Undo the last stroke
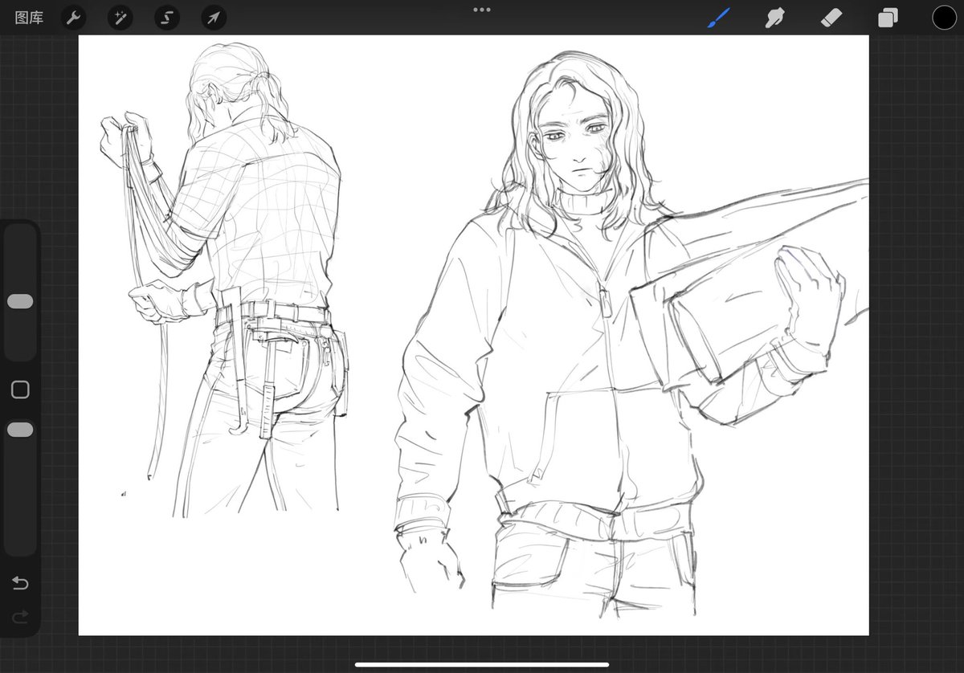 pos(20,583)
